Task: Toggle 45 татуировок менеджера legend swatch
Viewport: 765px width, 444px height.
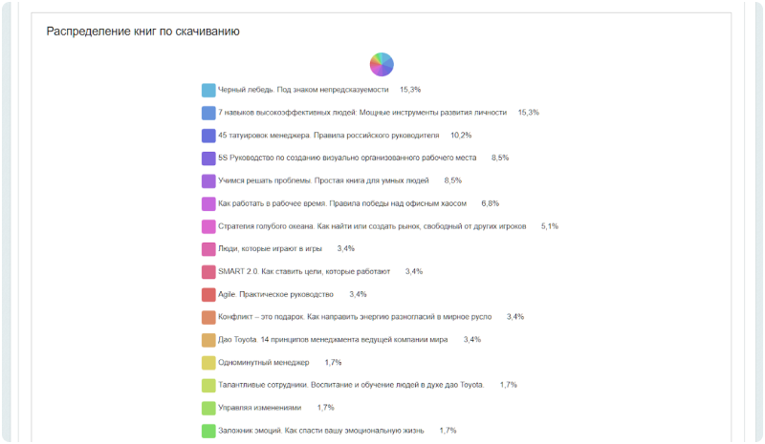Action: pyautogui.click(x=208, y=136)
